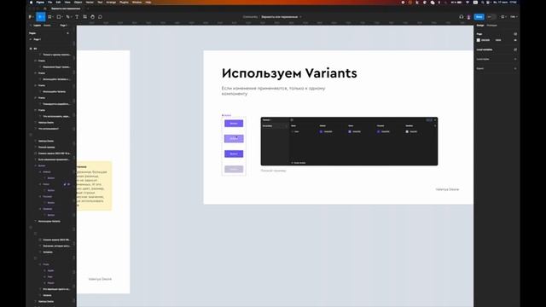Open the Figma app menu in menu bar
Viewport: 546px width, 307px height.
click(40, 2)
